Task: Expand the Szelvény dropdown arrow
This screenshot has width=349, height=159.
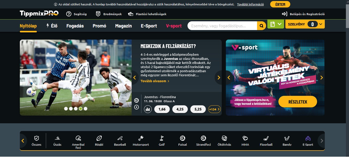Action: (x=321, y=24)
